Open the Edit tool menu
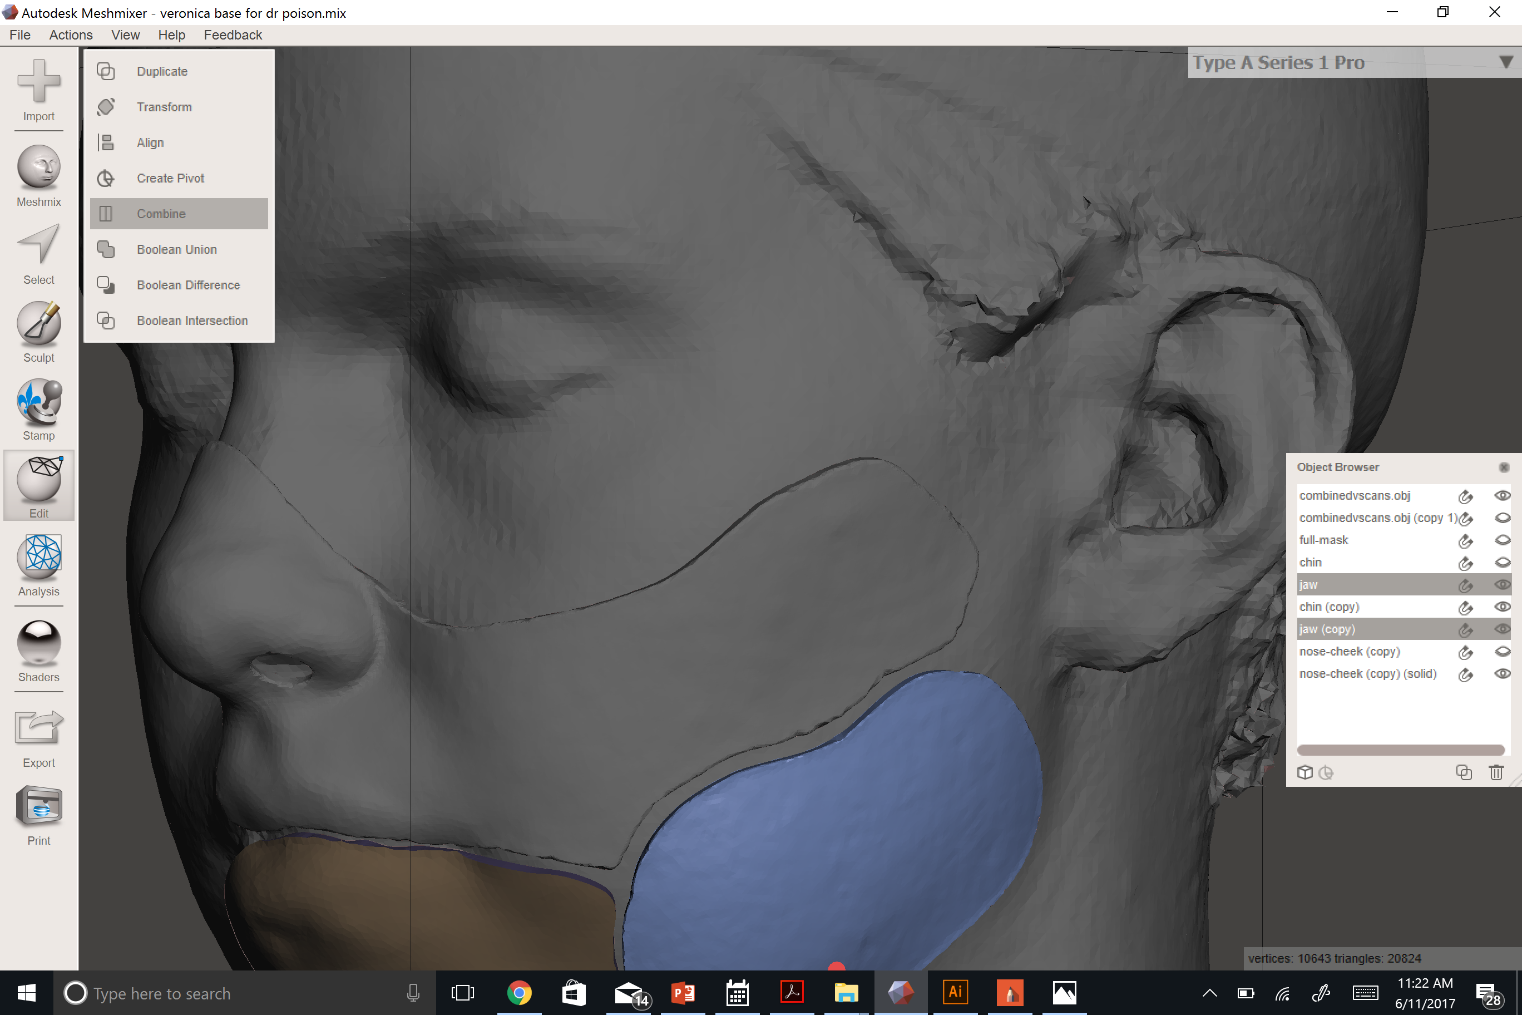This screenshot has height=1015, width=1522. pos(39,486)
